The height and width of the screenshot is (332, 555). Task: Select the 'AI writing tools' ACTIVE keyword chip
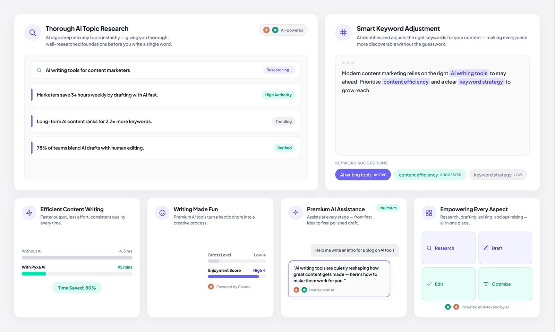click(363, 174)
